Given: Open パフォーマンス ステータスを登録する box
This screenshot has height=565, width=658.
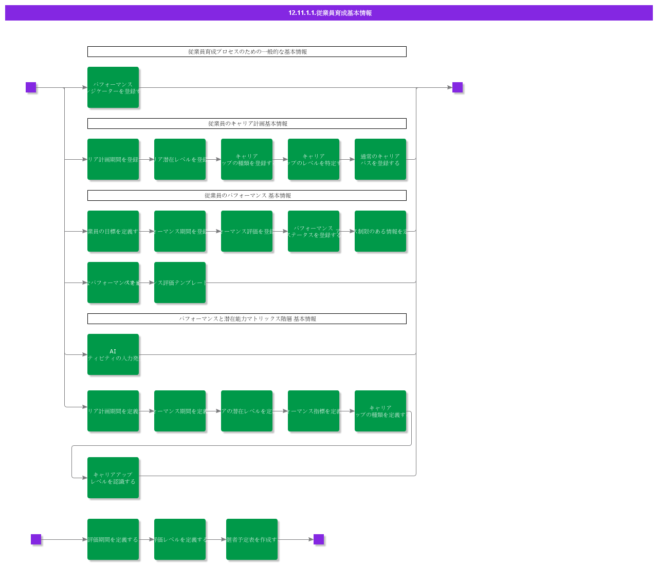Looking at the screenshot, I should coord(314,231).
